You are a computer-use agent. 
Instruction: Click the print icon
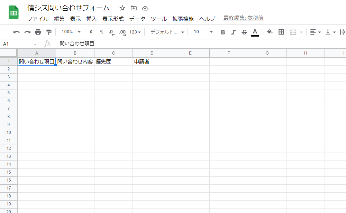[38, 31]
